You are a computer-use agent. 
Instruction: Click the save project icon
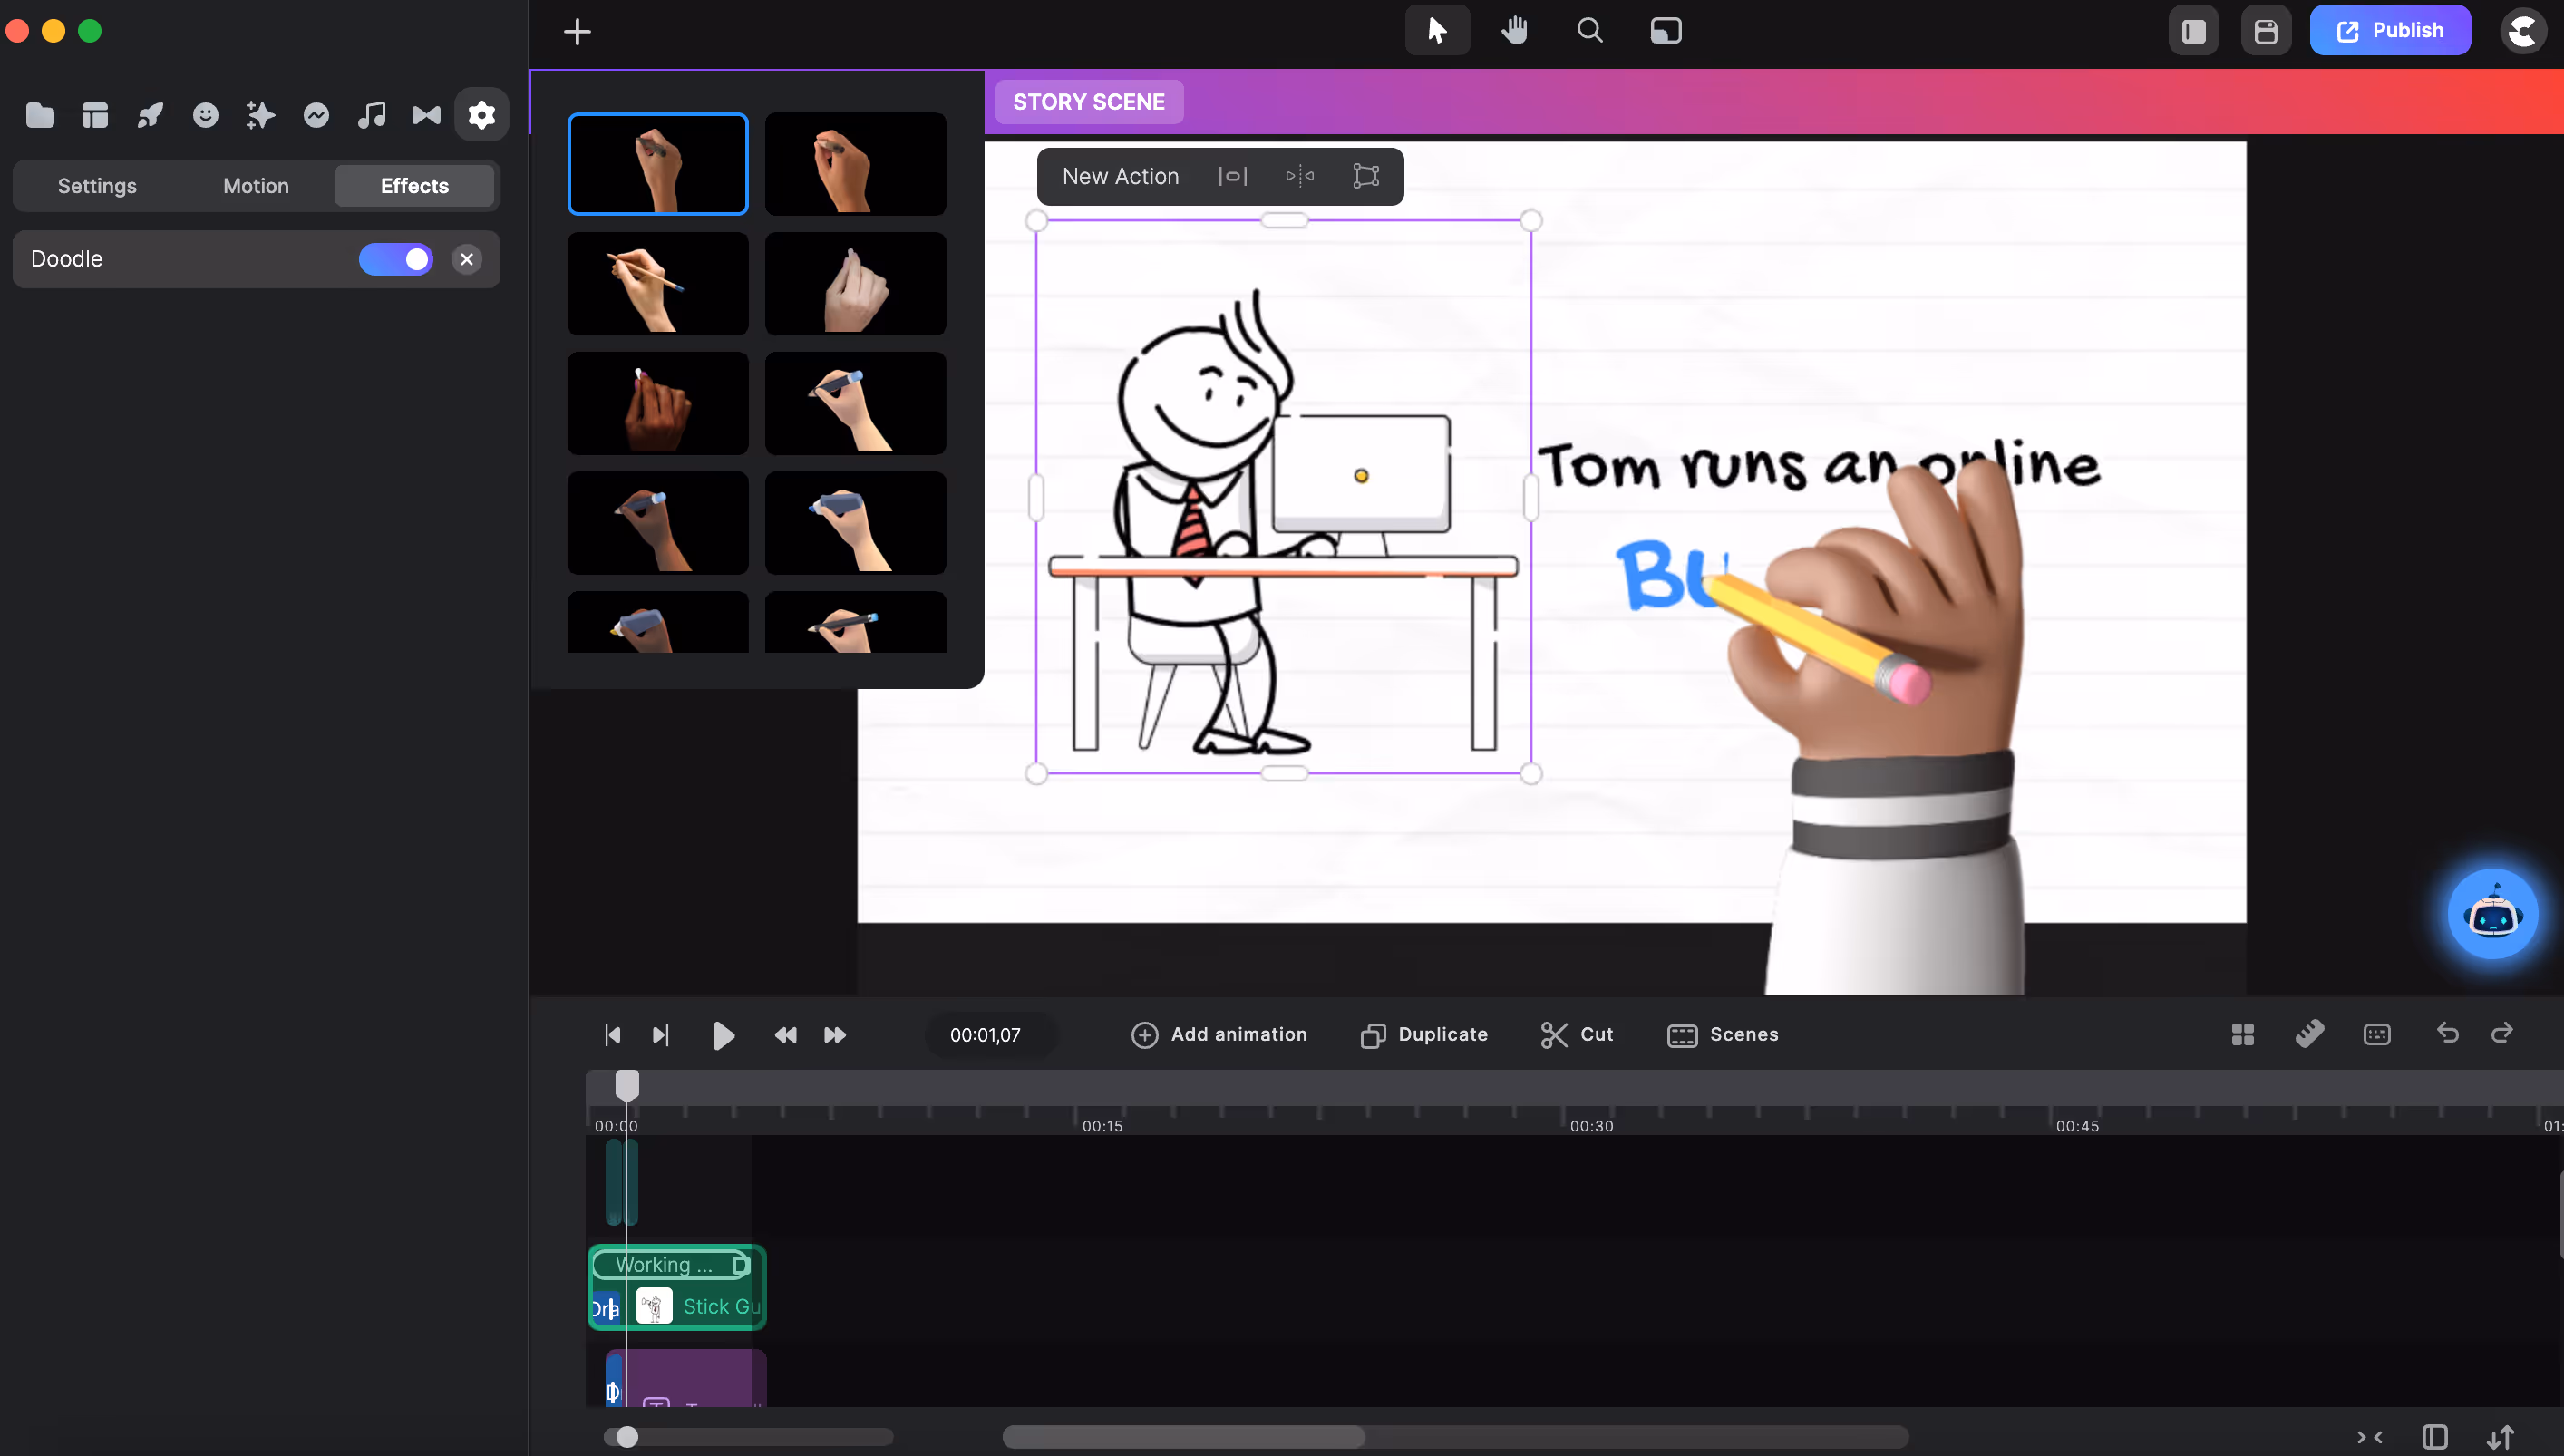click(x=2265, y=31)
